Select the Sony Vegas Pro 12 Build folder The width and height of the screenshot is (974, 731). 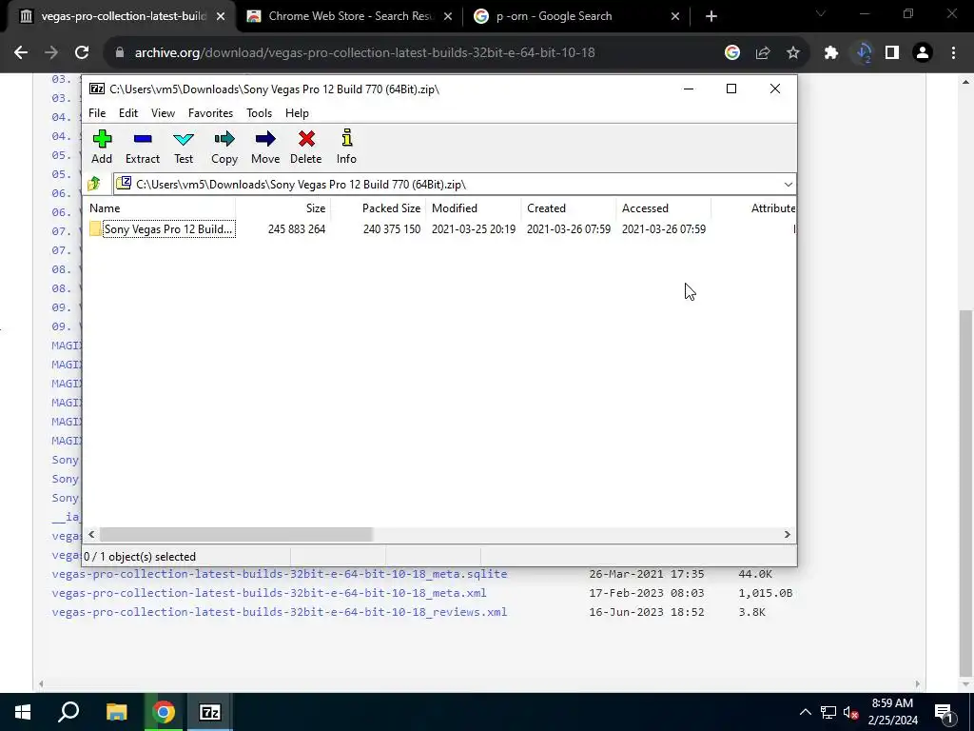(x=162, y=229)
